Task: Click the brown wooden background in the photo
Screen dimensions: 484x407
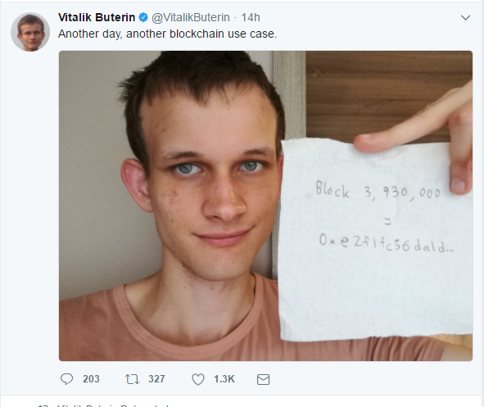Action: 370,93
